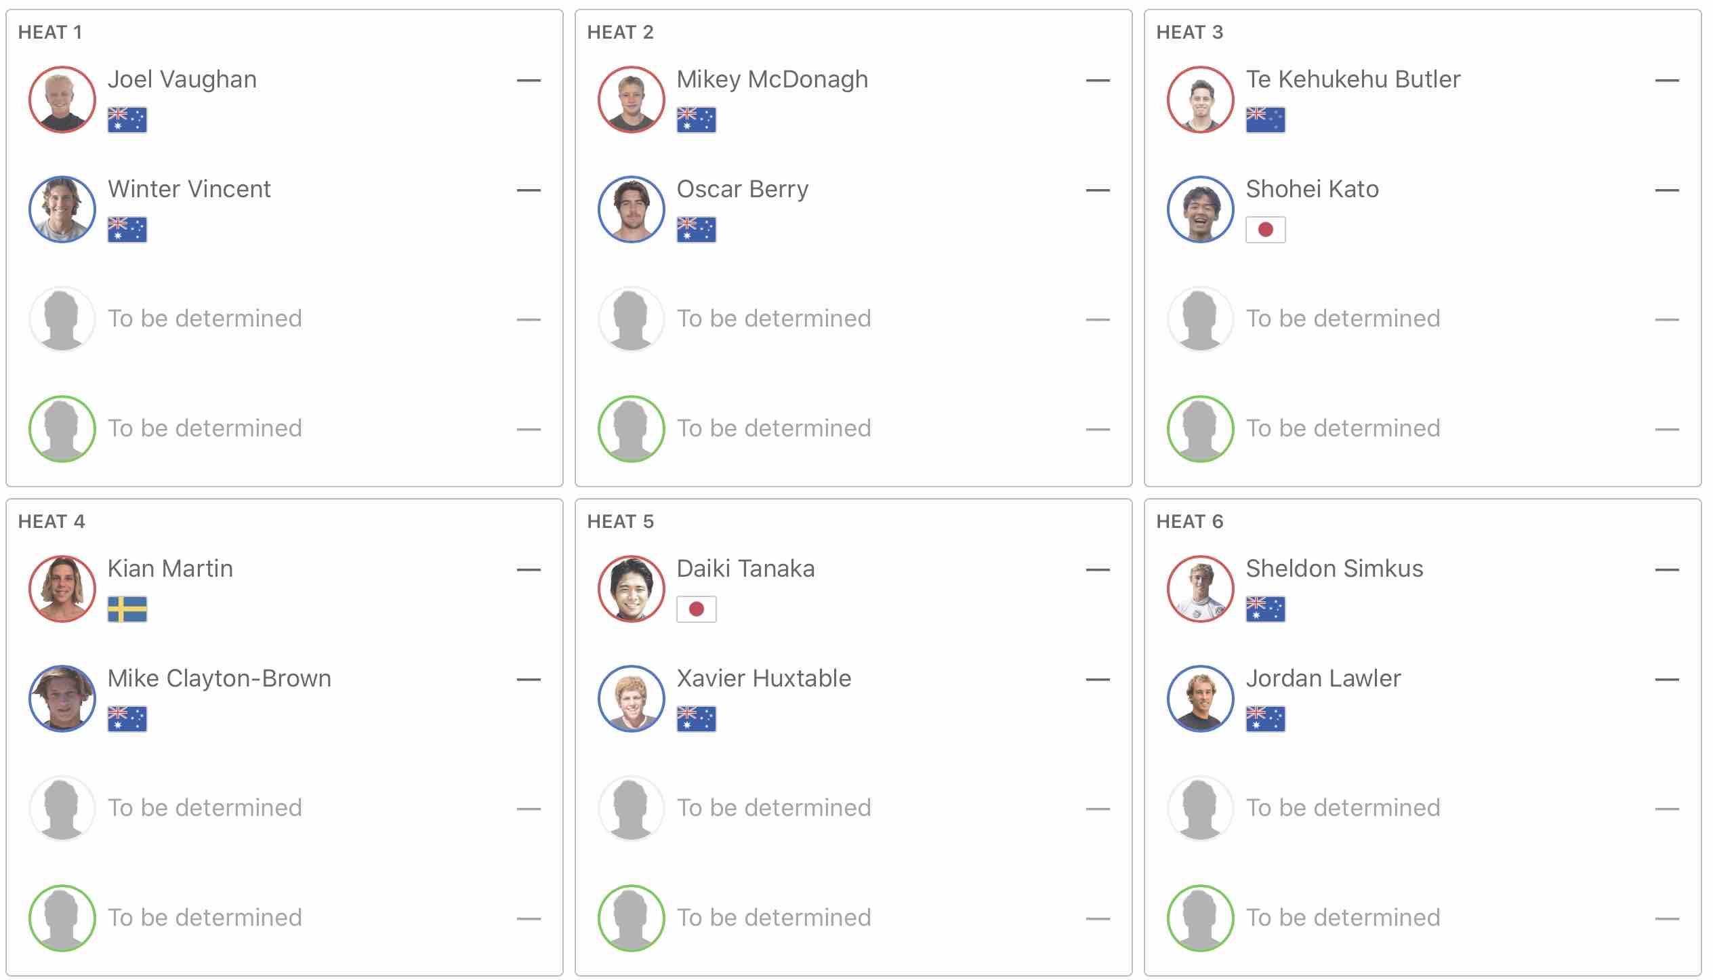1713x980 pixels.
Task: Click Shohei Kato's score dash
Action: click(x=1666, y=190)
